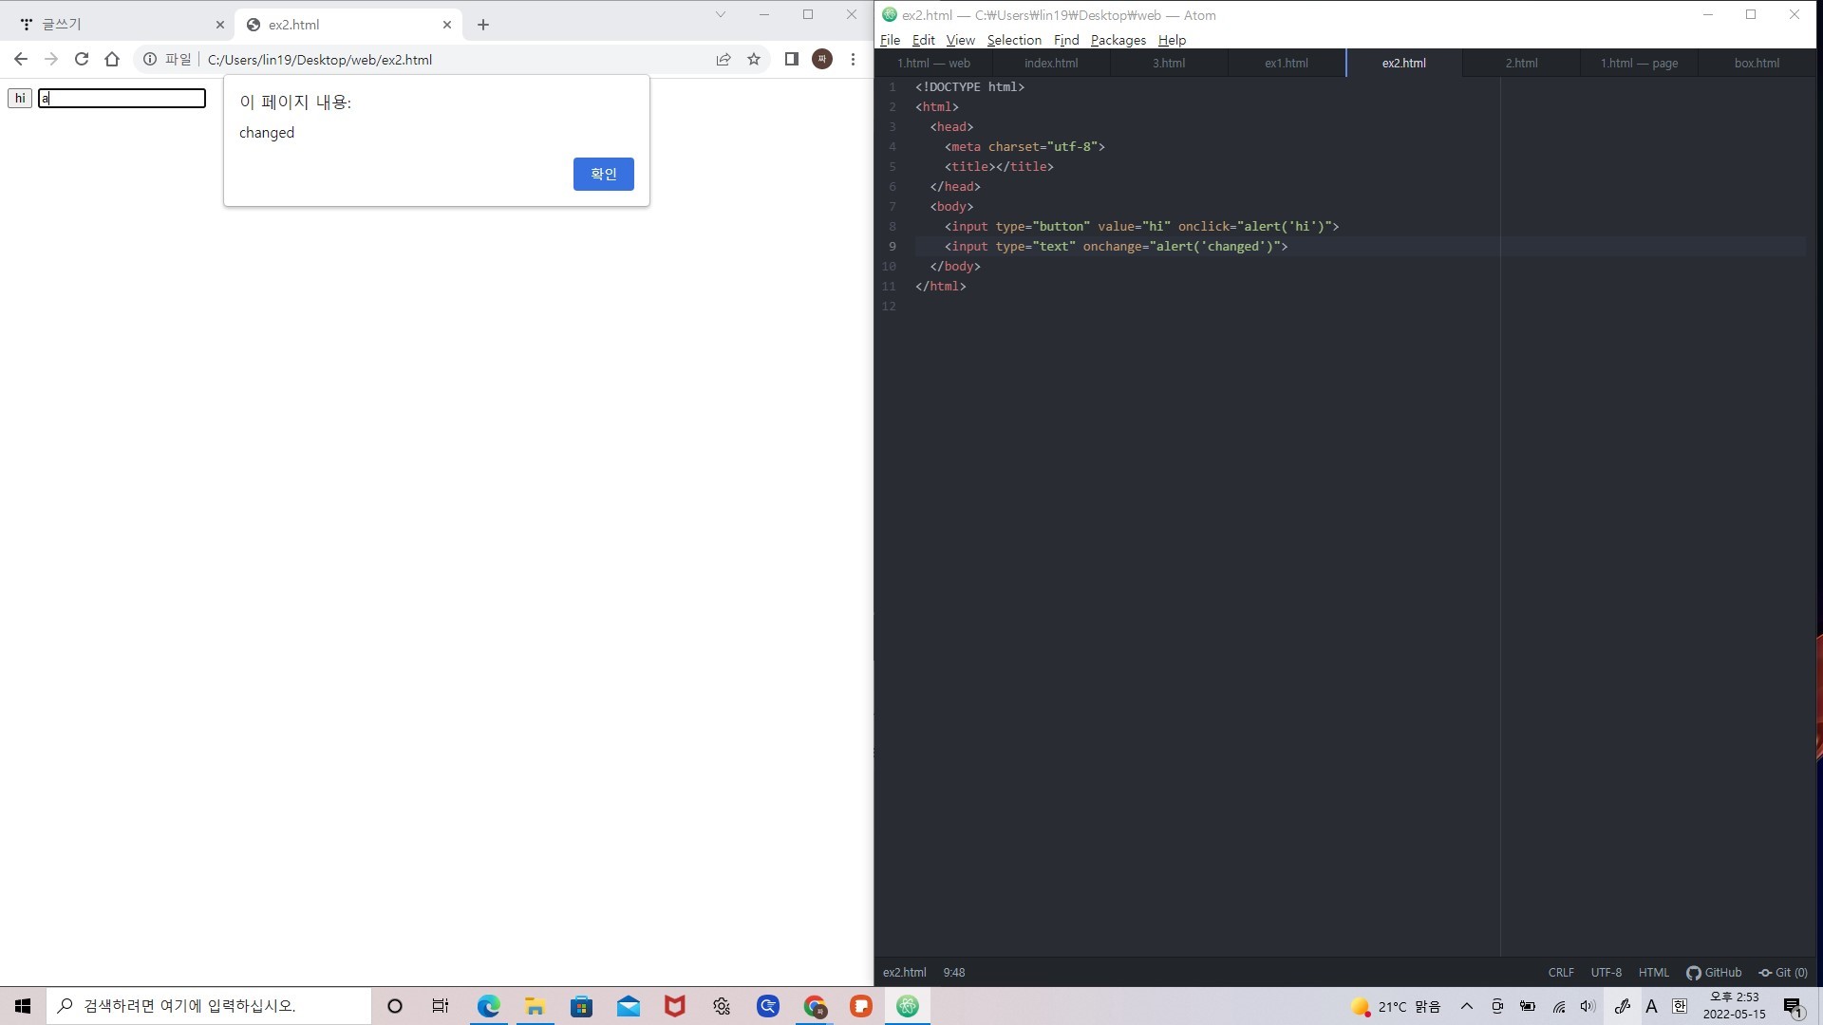1823x1025 pixels.
Task: Click the 확인 dialog button
Action: point(603,174)
